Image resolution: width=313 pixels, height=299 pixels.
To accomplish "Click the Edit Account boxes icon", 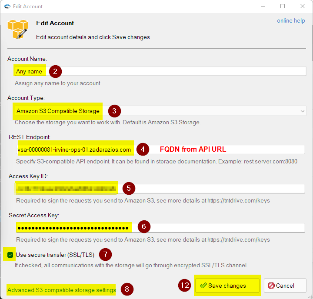I will point(18,30).
